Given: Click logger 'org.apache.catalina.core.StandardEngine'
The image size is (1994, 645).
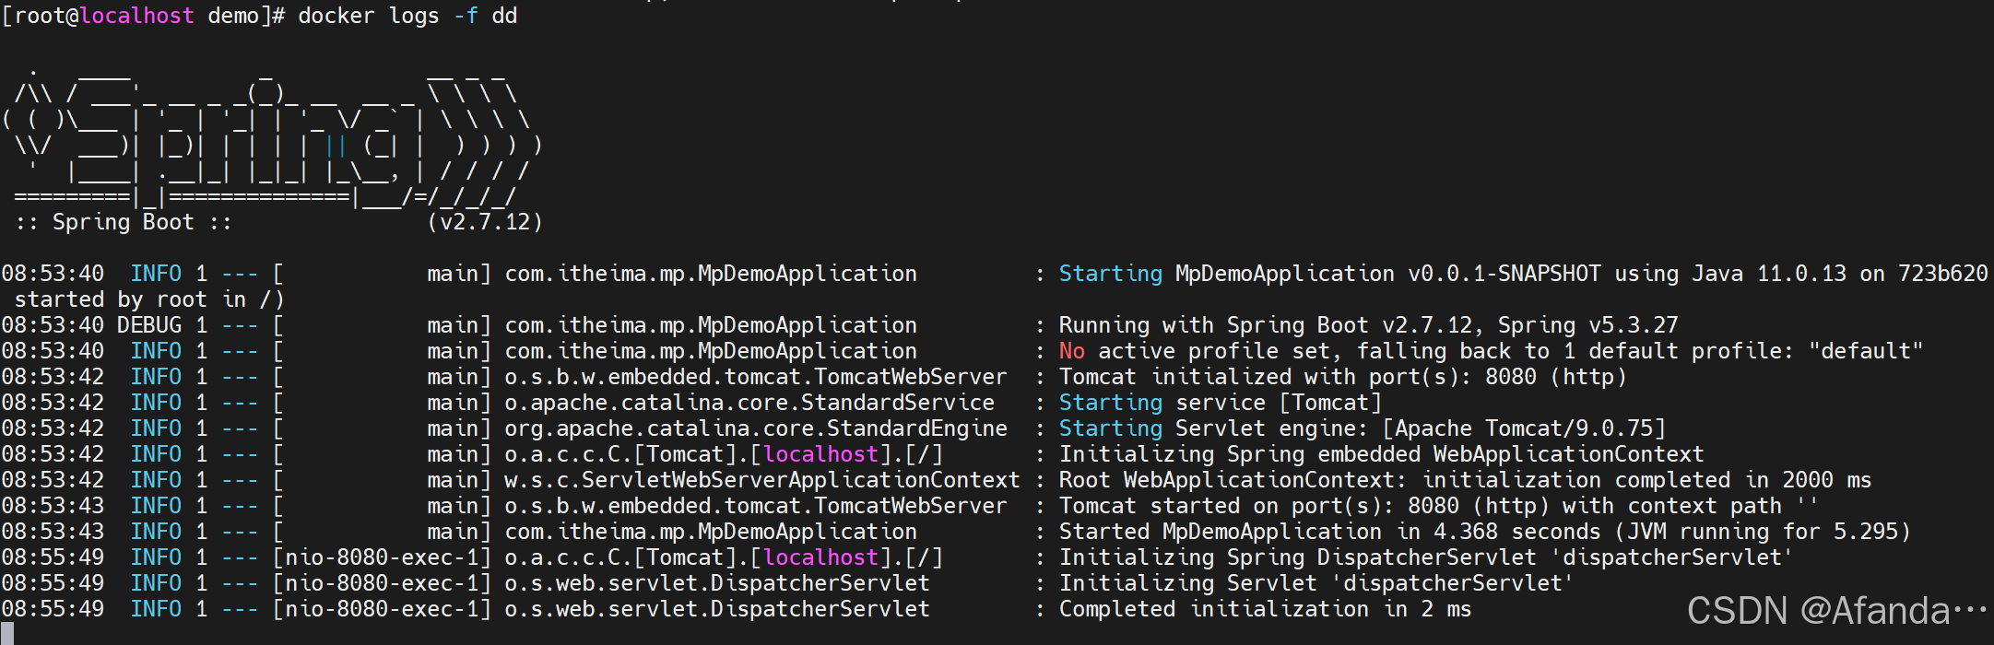Looking at the screenshot, I should pos(756,428).
